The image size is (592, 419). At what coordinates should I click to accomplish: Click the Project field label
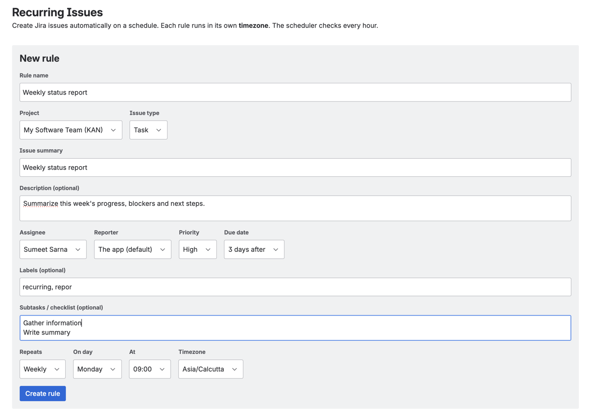(x=29, y=113)
